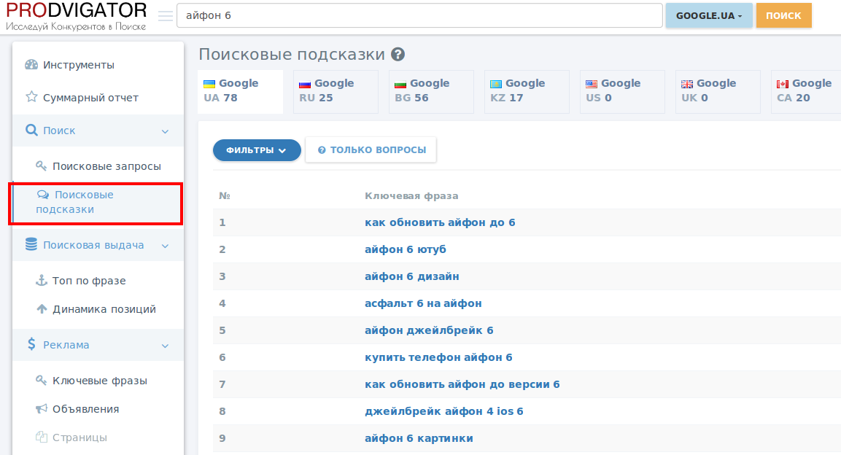This screenshot has height=455, width=841.
Task: Open keyword айфон 6 дизайн
Action: pos(412,276)
